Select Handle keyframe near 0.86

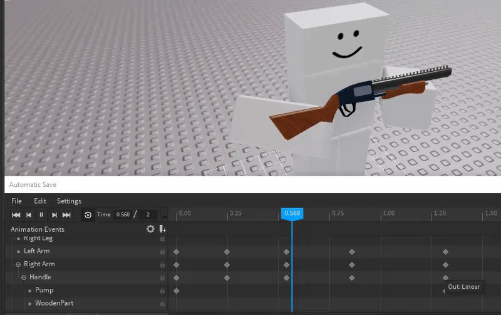pyautogui.click(x=352, y=278)
